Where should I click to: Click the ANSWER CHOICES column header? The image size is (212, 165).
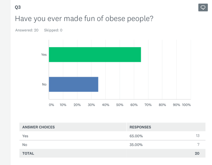coord(38,127)
